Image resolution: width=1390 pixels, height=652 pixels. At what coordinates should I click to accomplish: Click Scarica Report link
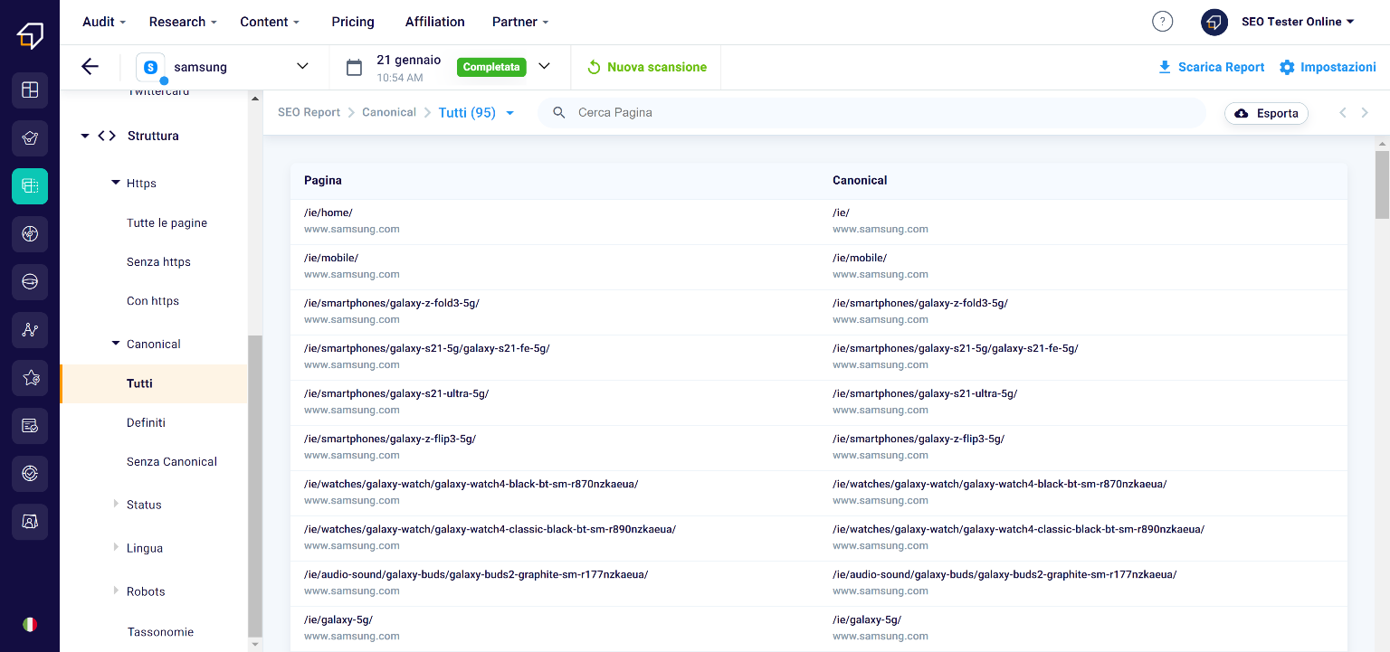pos(1211,67)
